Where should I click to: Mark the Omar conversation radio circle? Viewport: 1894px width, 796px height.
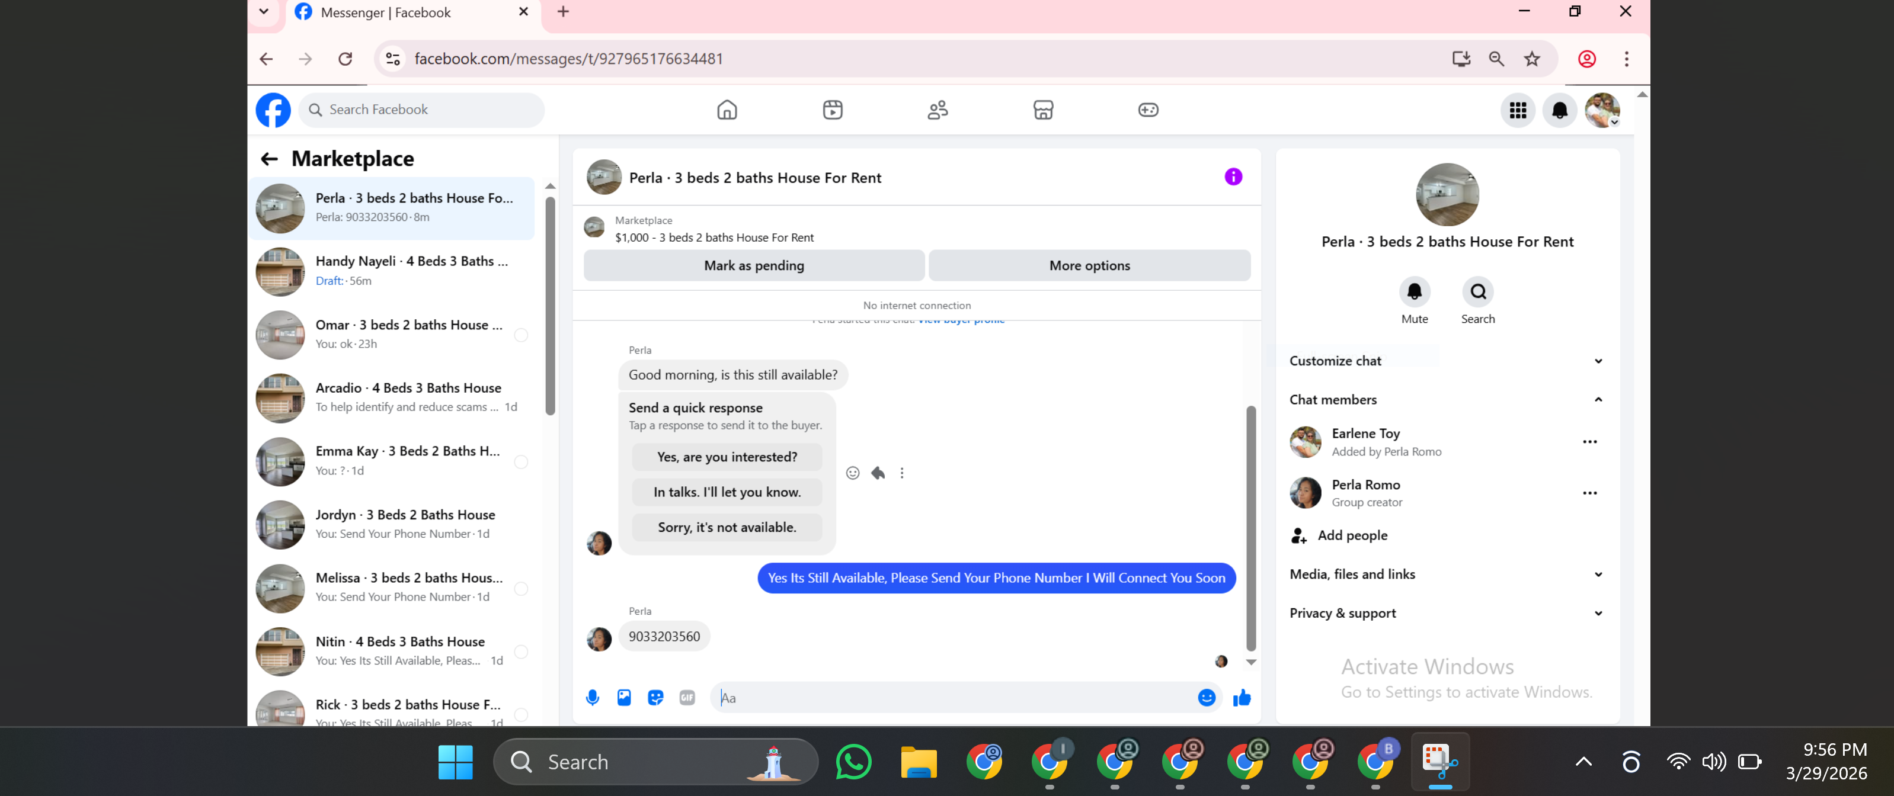pos(520,335)
